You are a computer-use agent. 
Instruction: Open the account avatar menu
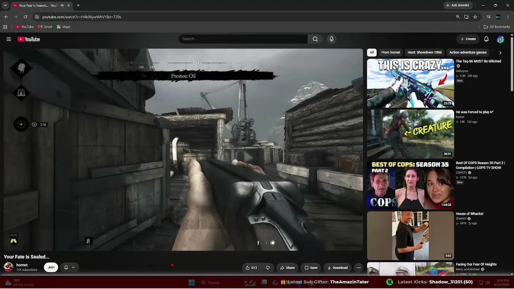pos(500,39)
